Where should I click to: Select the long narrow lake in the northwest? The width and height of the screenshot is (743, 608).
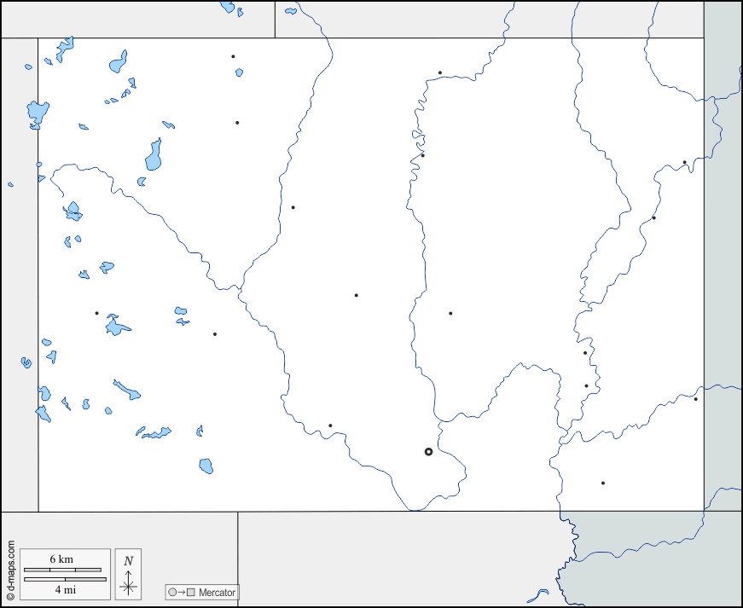tap(154, 155)
